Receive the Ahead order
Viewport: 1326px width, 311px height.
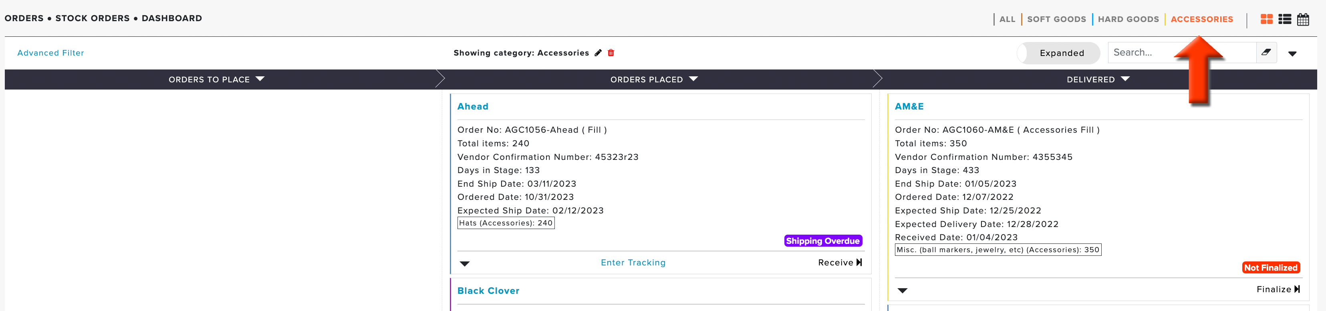click(x=840, y=263)
